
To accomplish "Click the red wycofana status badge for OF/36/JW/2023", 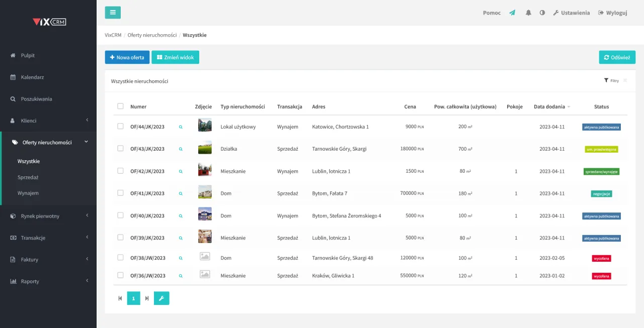I will click(601, 276).
